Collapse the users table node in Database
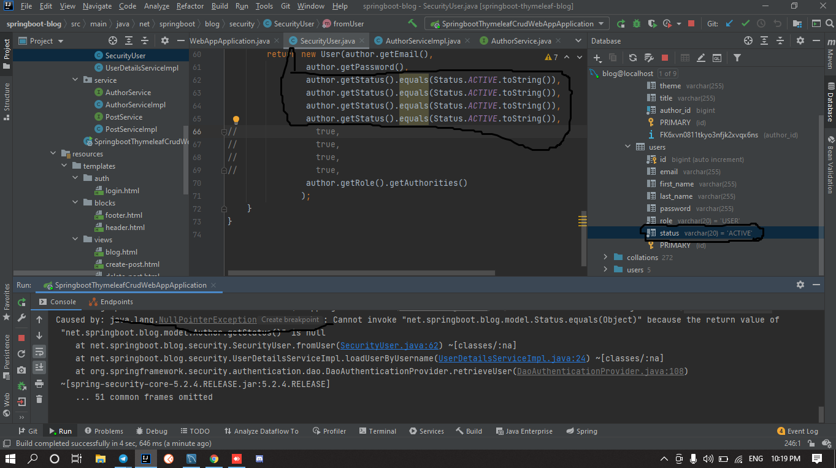 coord(627,147)
